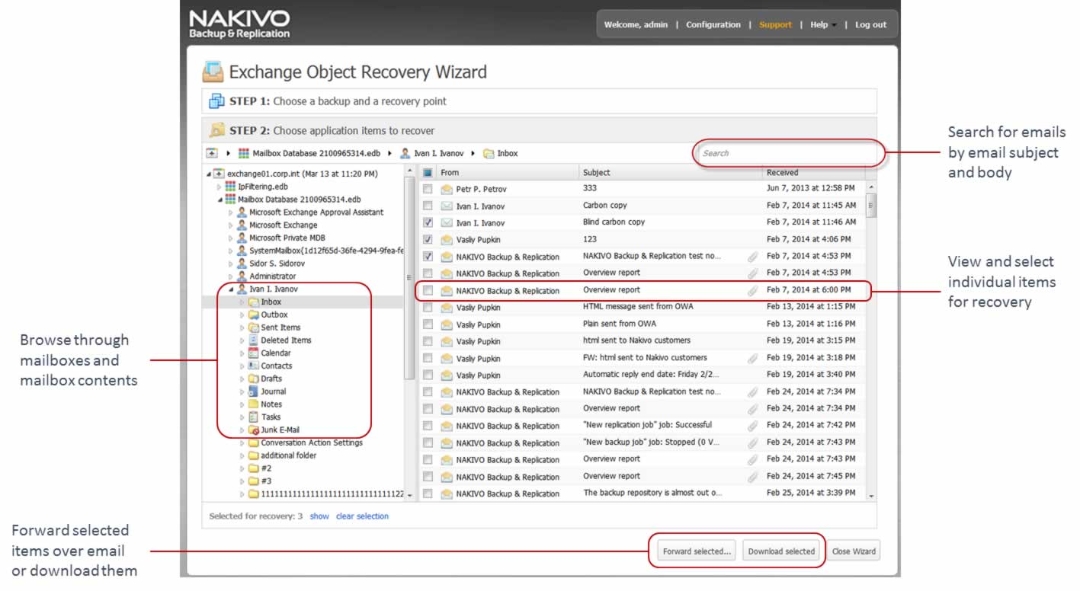The height and width of the screenshot is (591, 1080).
Task: Click Log out in top bar
Action: click(x=870, y=24)
